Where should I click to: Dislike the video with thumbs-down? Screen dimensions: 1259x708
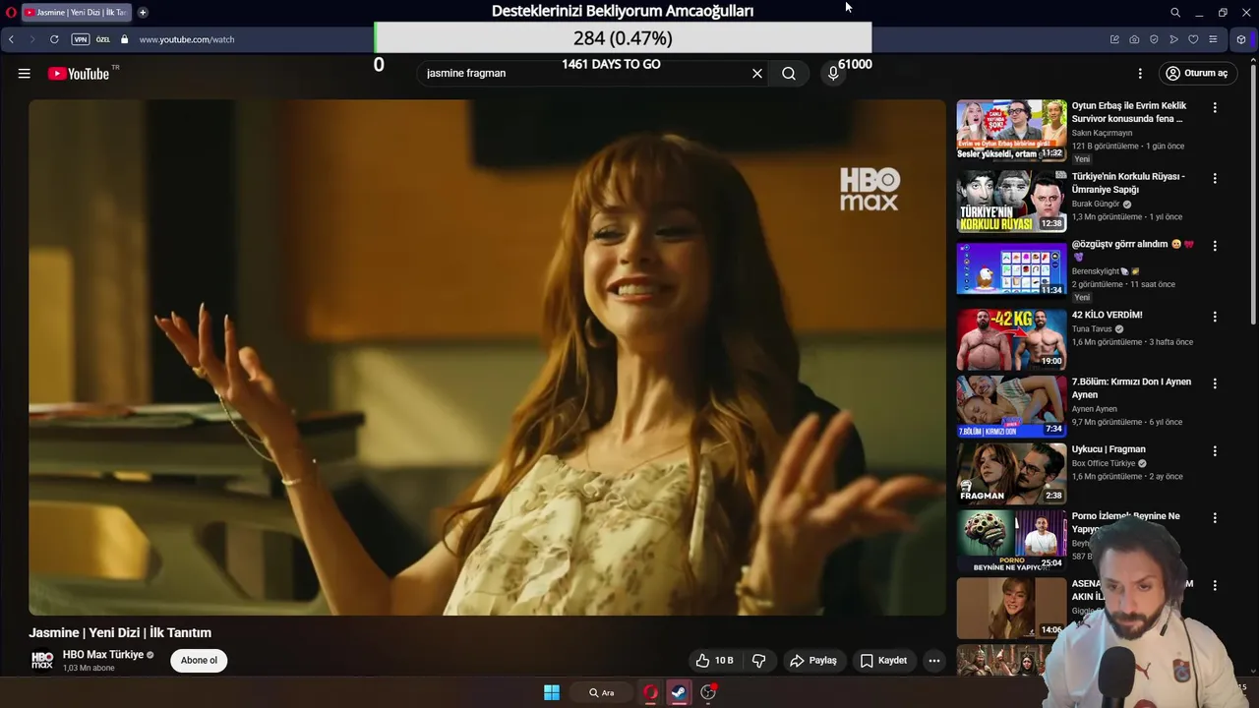click(x=759, y=661)
